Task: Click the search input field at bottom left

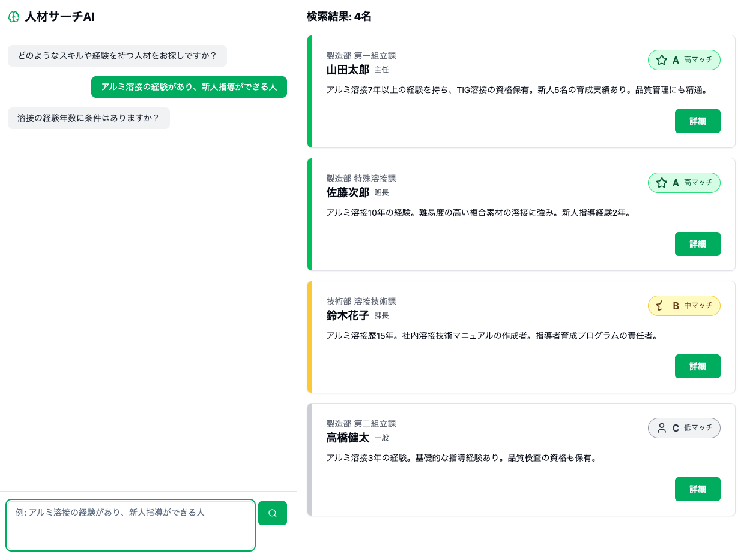Action: coord(130,525)
